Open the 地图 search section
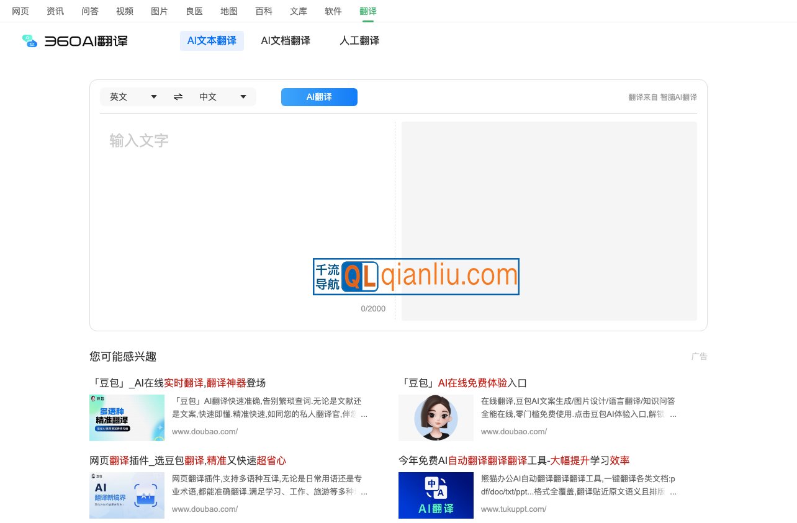The height and width of the screenshot is (523, 797). click(x=228, y=11)
